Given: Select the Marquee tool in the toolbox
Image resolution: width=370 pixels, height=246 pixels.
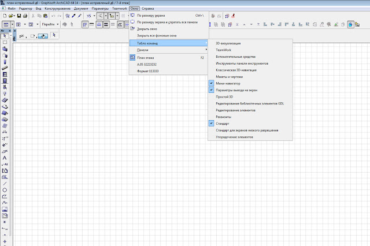Looking at the screenshot, I should (x=5, y=42).
